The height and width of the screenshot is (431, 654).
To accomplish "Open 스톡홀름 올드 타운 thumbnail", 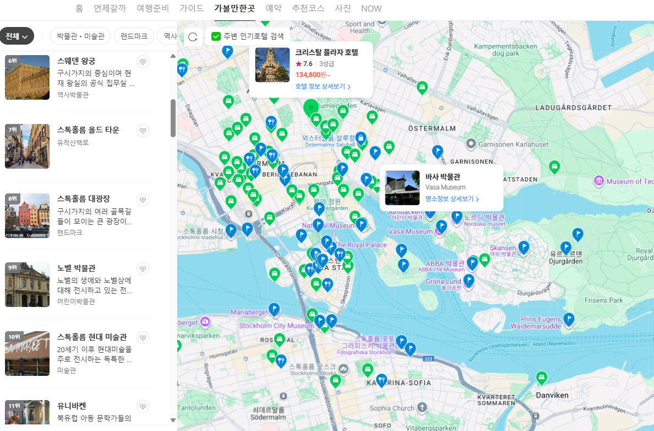I will 27,146.
